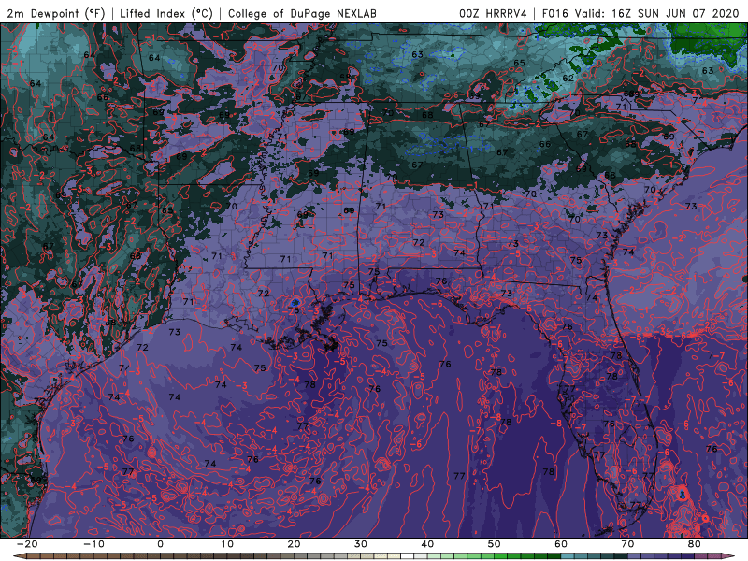Click the '30' colorbar label
Viewport: 748px width, 561px height.
coord(361,544)
